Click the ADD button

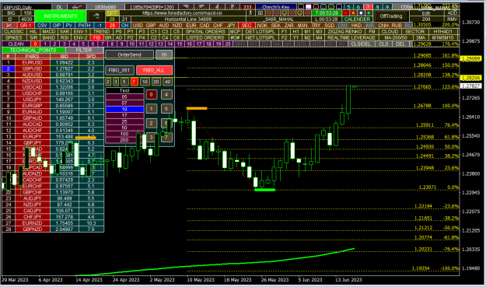[453, 13]
